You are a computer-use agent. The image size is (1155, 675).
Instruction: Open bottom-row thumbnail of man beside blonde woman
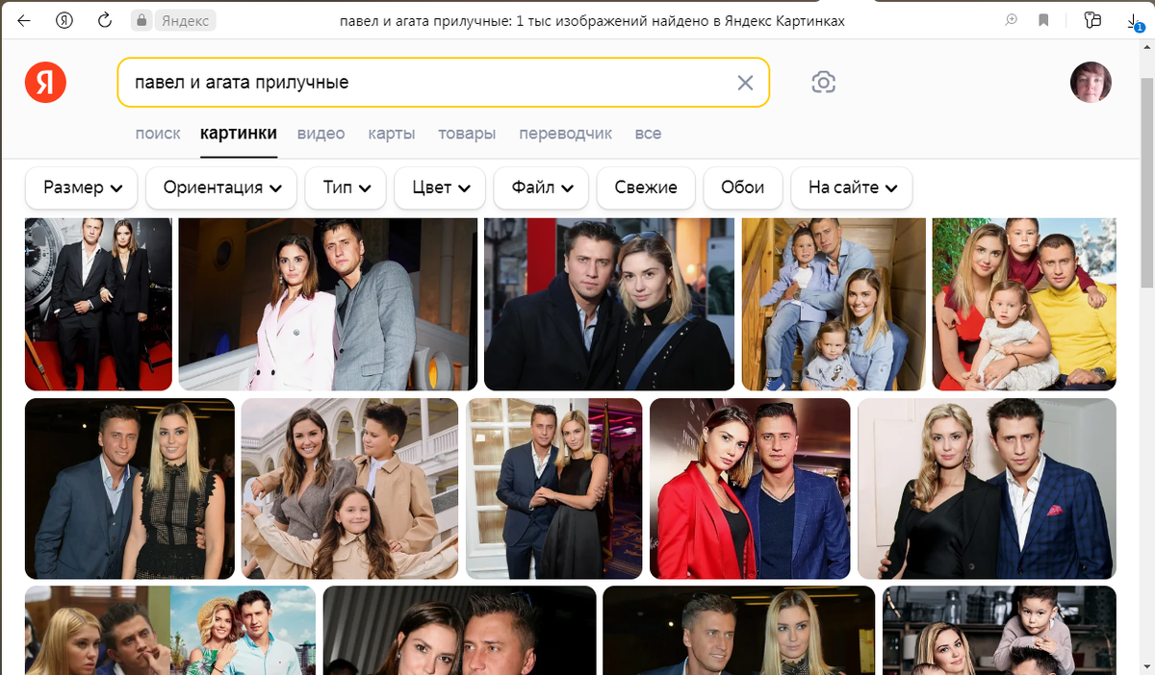click(x=739, y=630)
